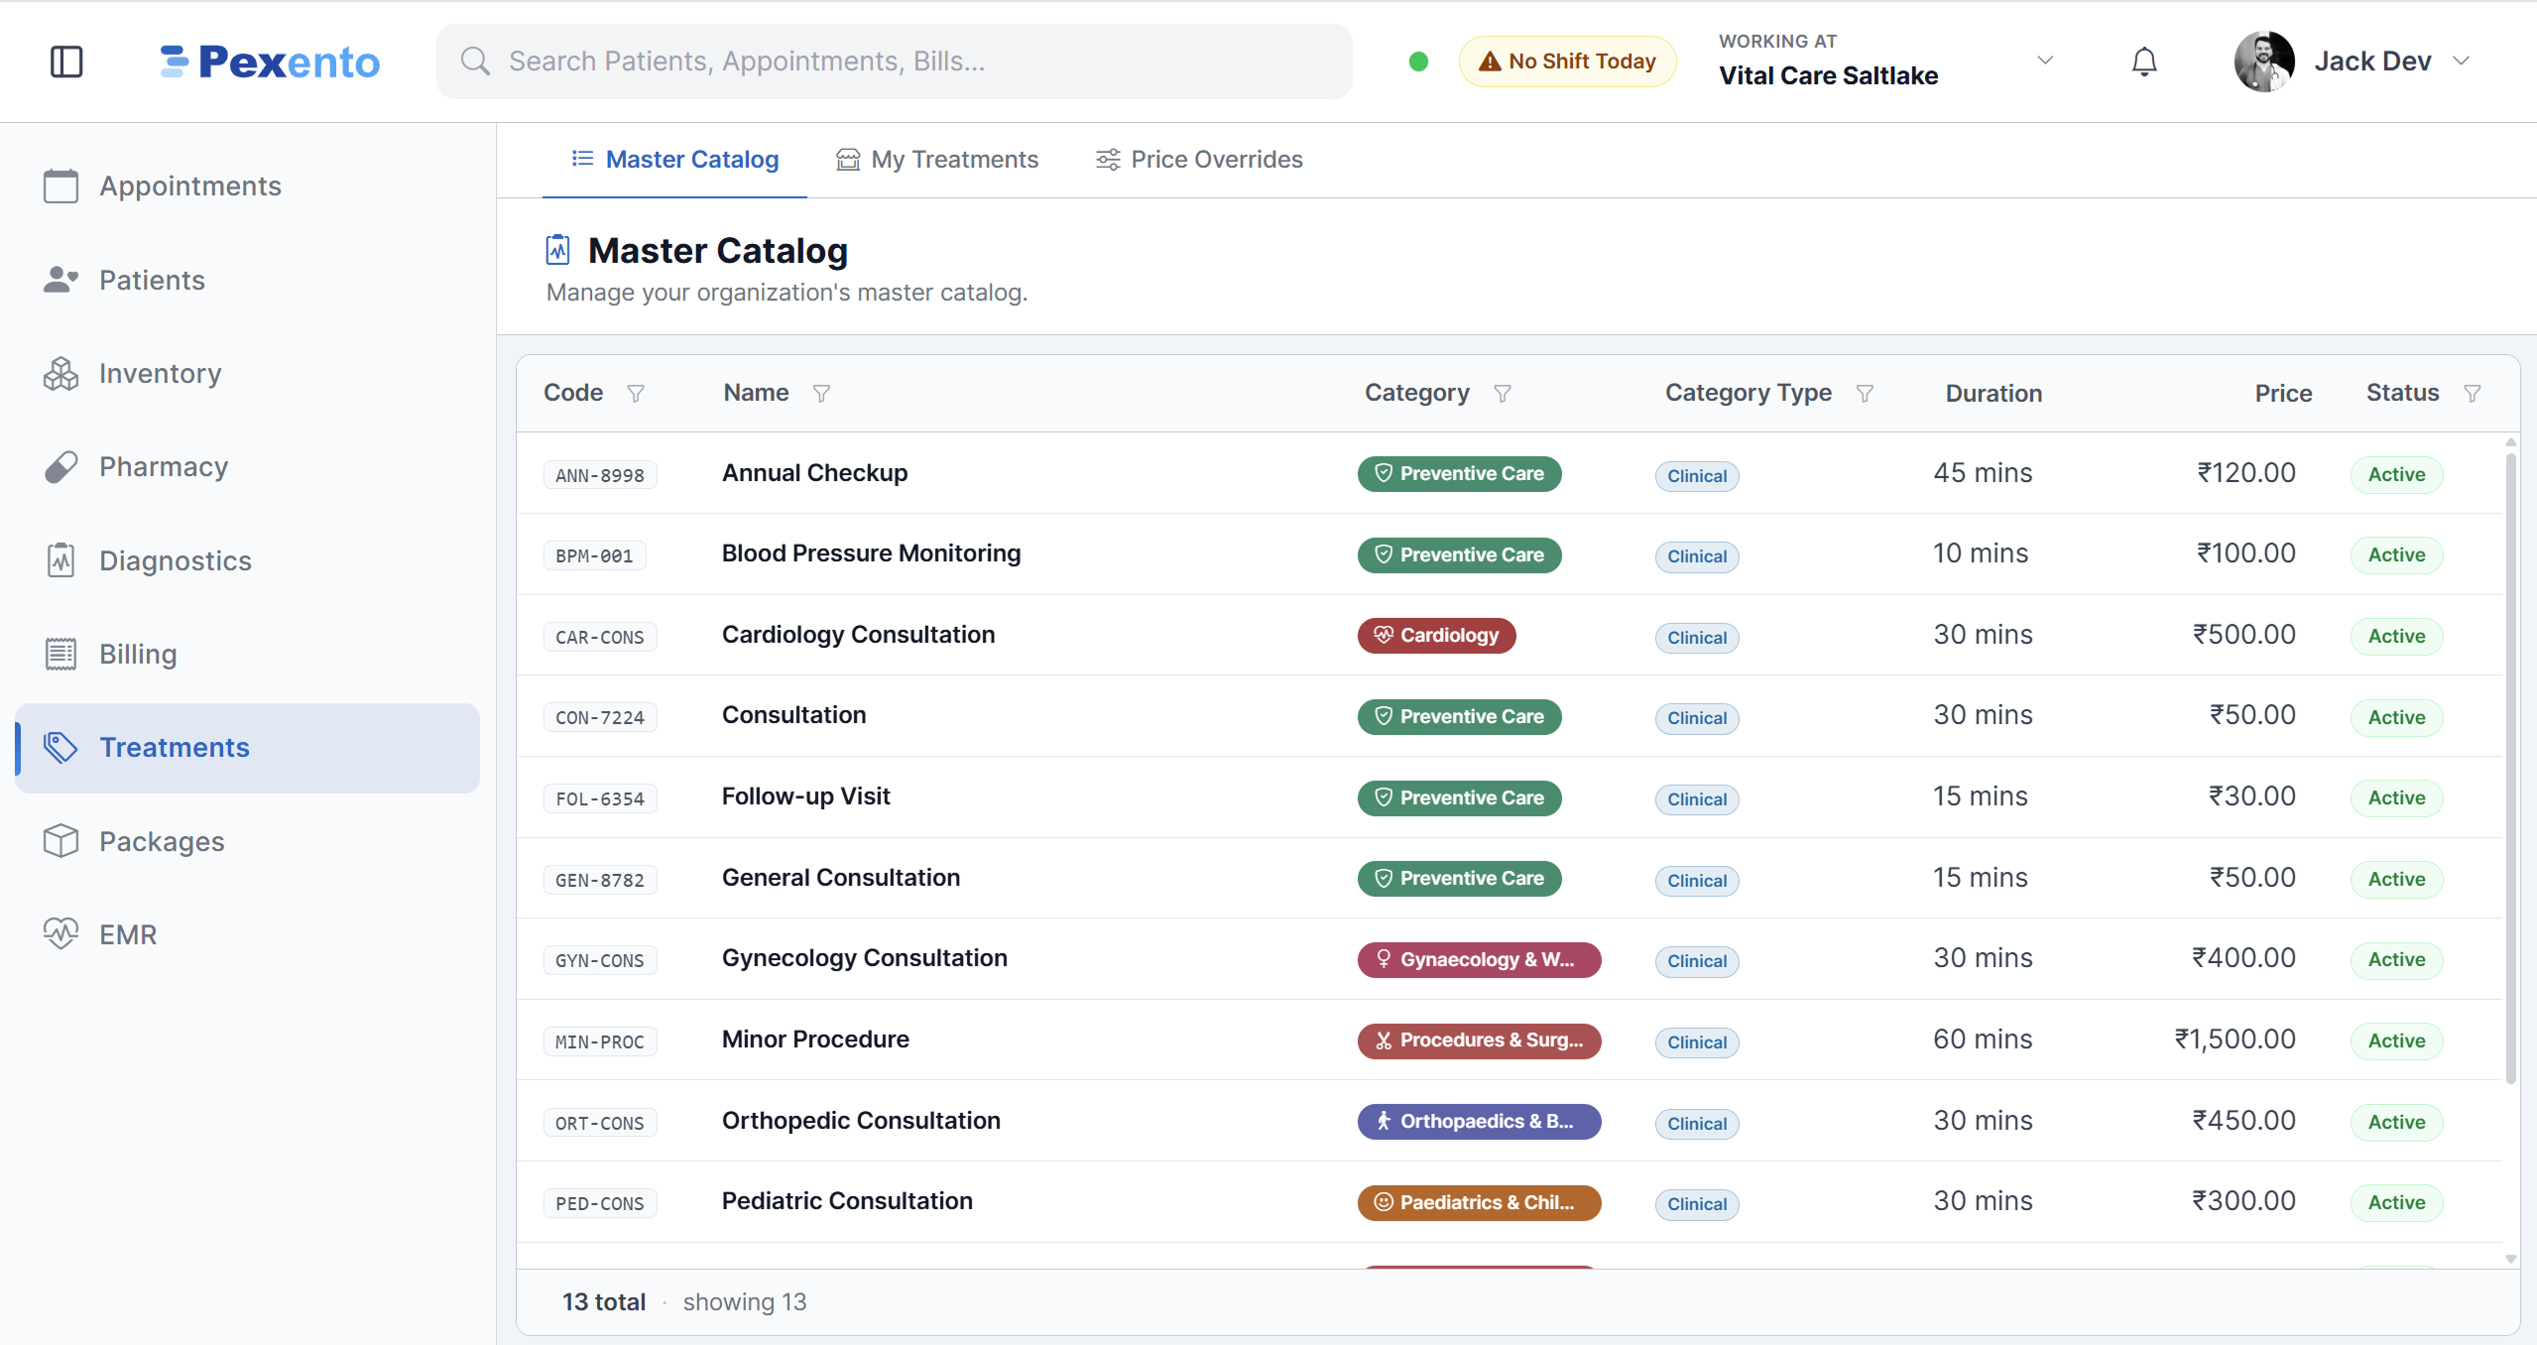Click the Cardiology category badge

click(x=1436, y=635)
